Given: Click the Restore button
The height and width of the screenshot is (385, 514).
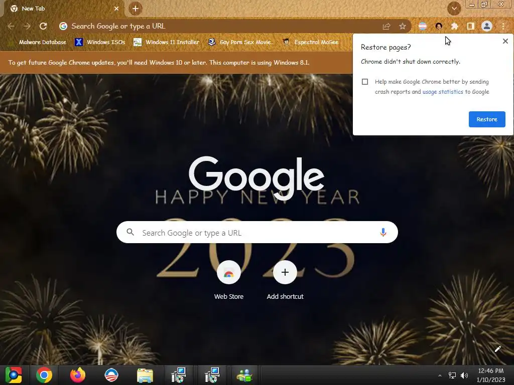Looking at the screenshot, I should tap(487, 119).
